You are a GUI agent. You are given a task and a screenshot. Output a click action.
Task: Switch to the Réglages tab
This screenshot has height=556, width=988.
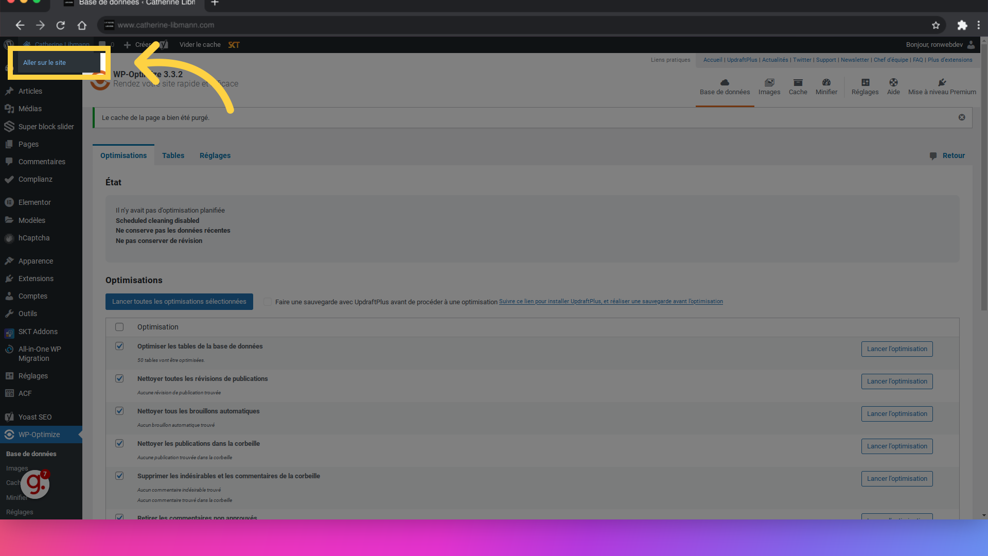point(215,155)
